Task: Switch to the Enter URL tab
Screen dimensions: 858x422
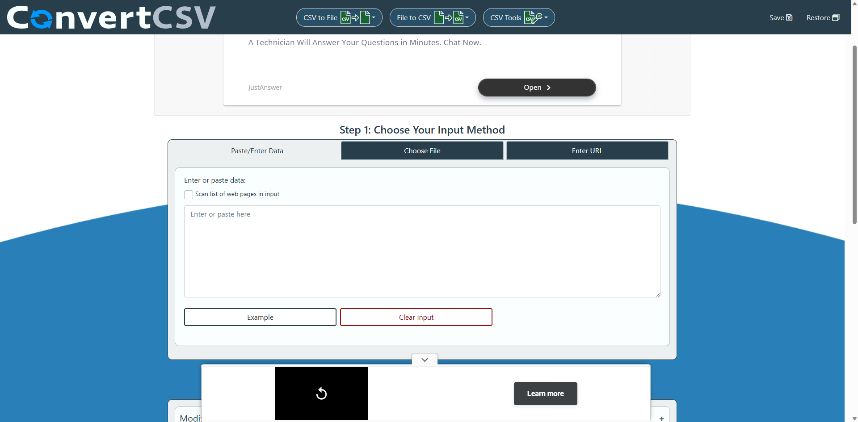Action: [x=587, y=151]
